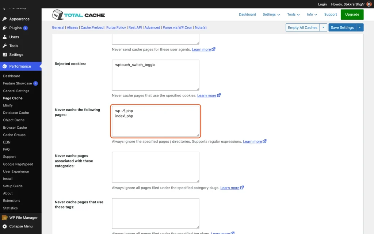Expand the Tools dropdown in the top nav
The width and height of the screenshot is (374, 234).
point(293,15)
